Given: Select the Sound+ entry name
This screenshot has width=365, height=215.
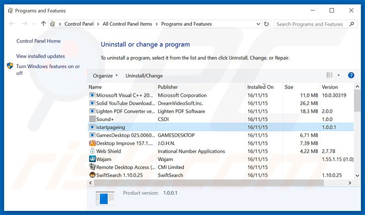Looking at the screenshot, I should [x=105, y=119].
